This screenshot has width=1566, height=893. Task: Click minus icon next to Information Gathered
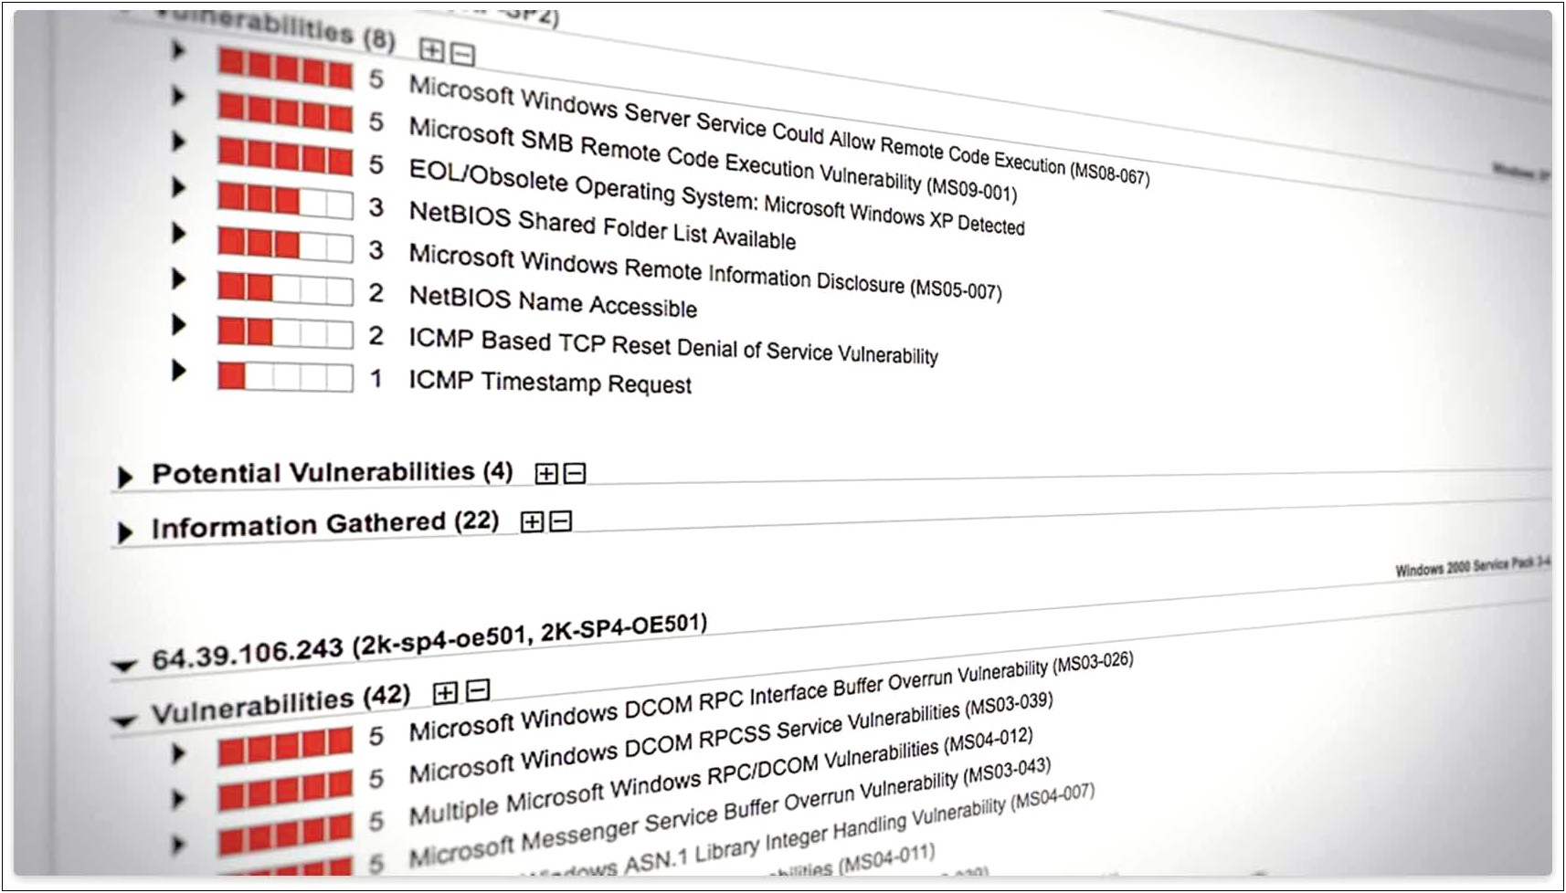pos(561,521)
